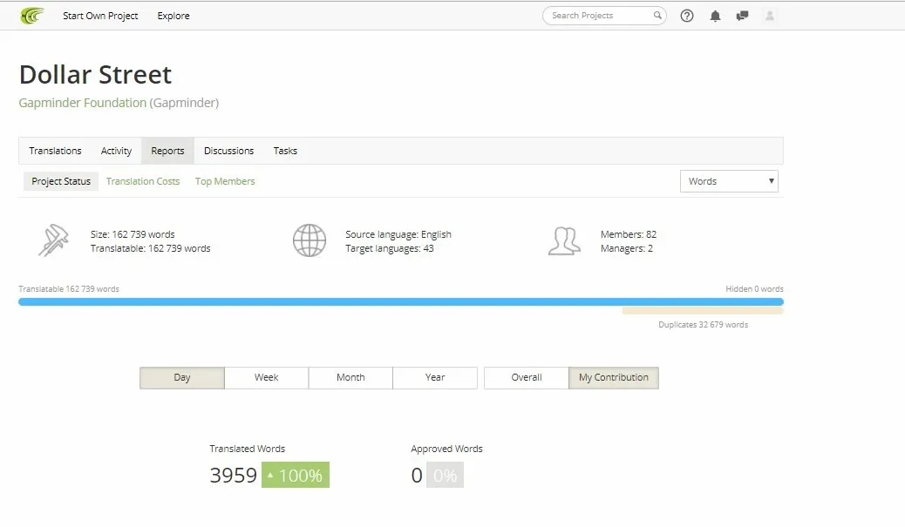Click 'Size: 162 739 words' text
Viewport: 905px width, 527px height.
[x=133, y=234]
